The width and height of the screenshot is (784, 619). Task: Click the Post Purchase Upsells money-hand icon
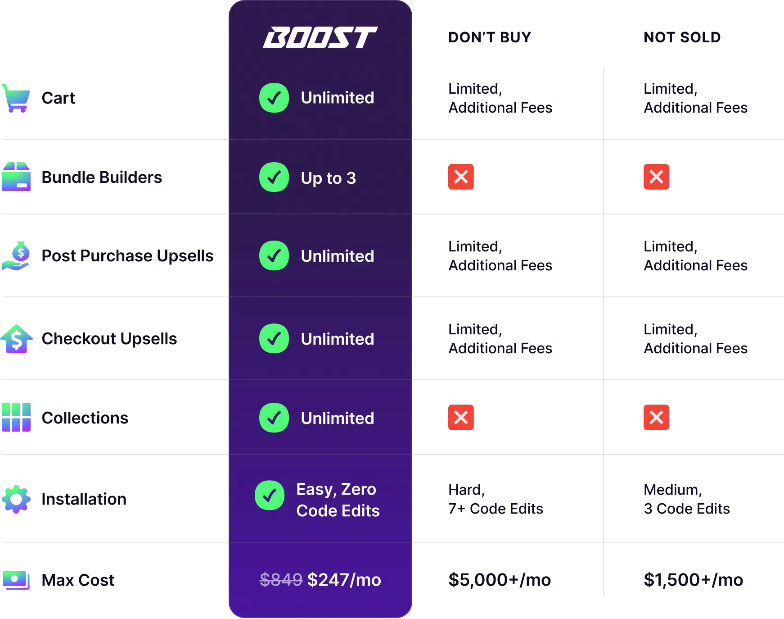pyautogui.click(x=16, y=256)
